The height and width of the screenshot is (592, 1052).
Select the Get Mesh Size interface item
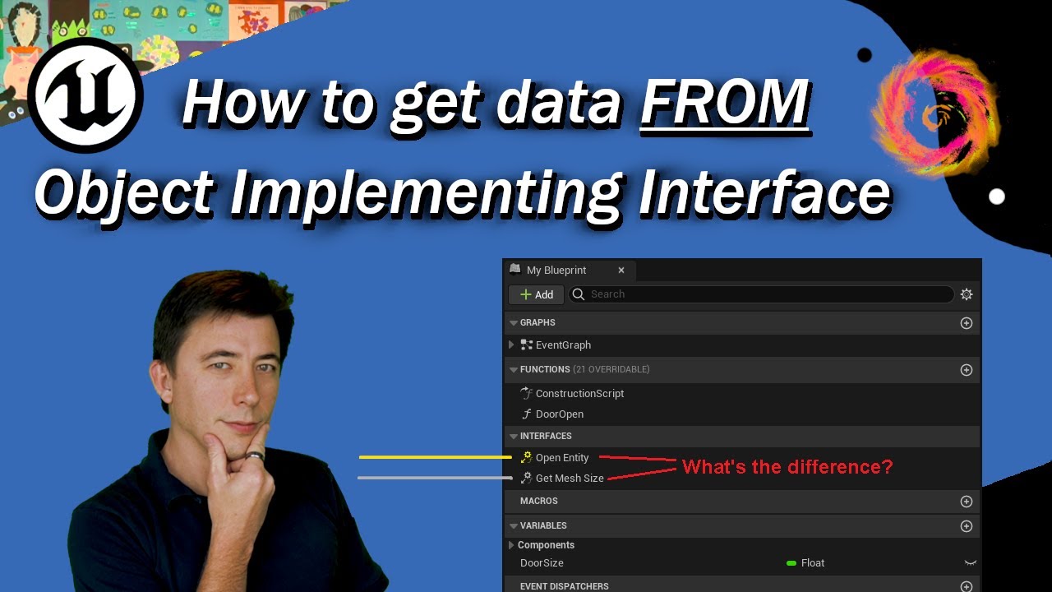tap(570, 479)
